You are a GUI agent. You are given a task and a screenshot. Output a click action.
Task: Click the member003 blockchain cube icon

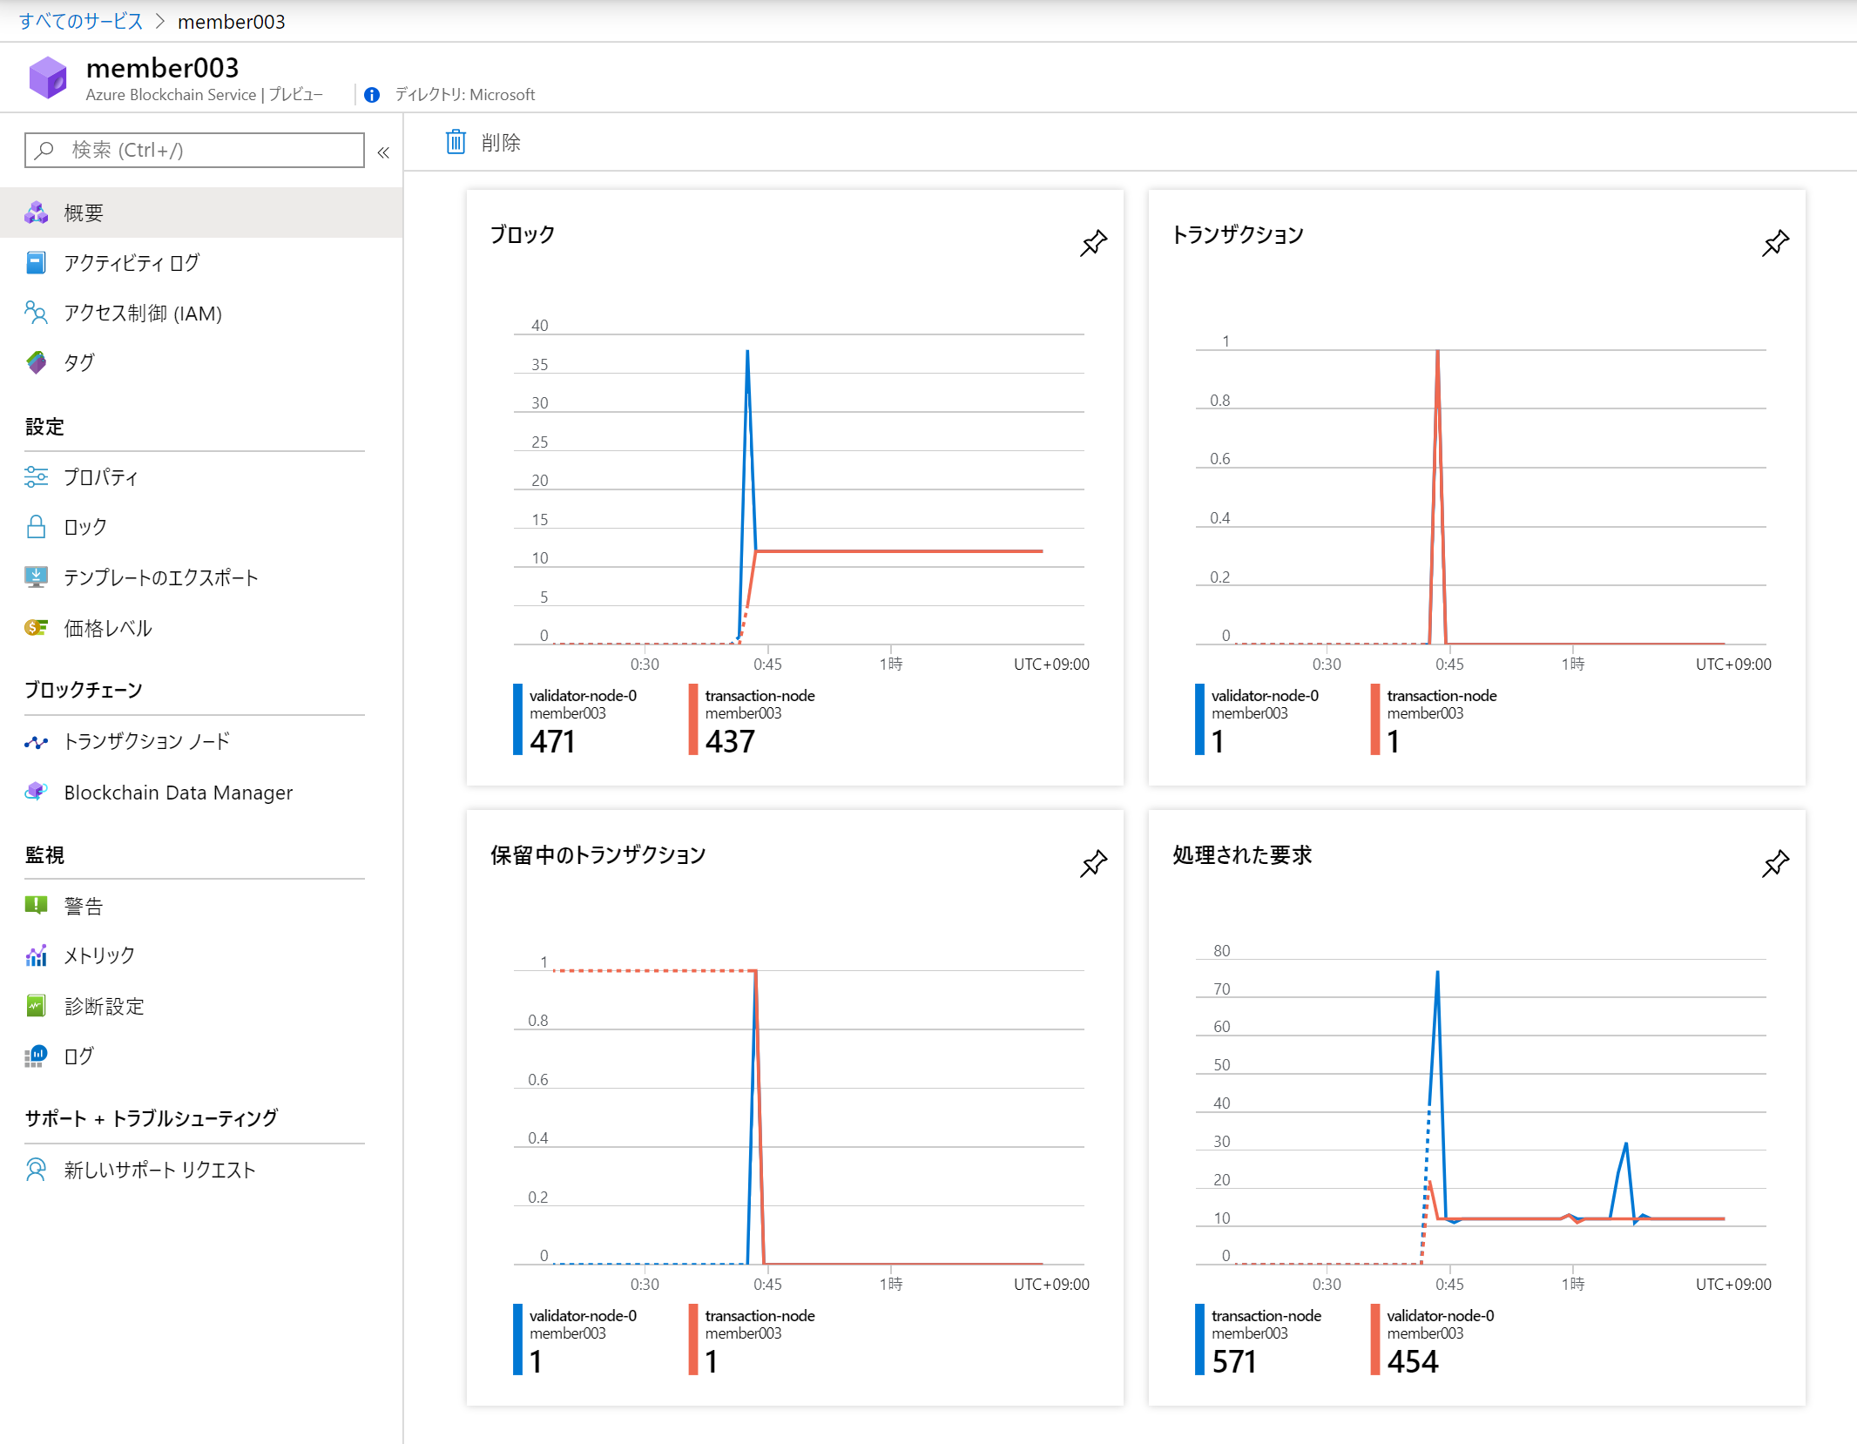(x=48, y=78)
